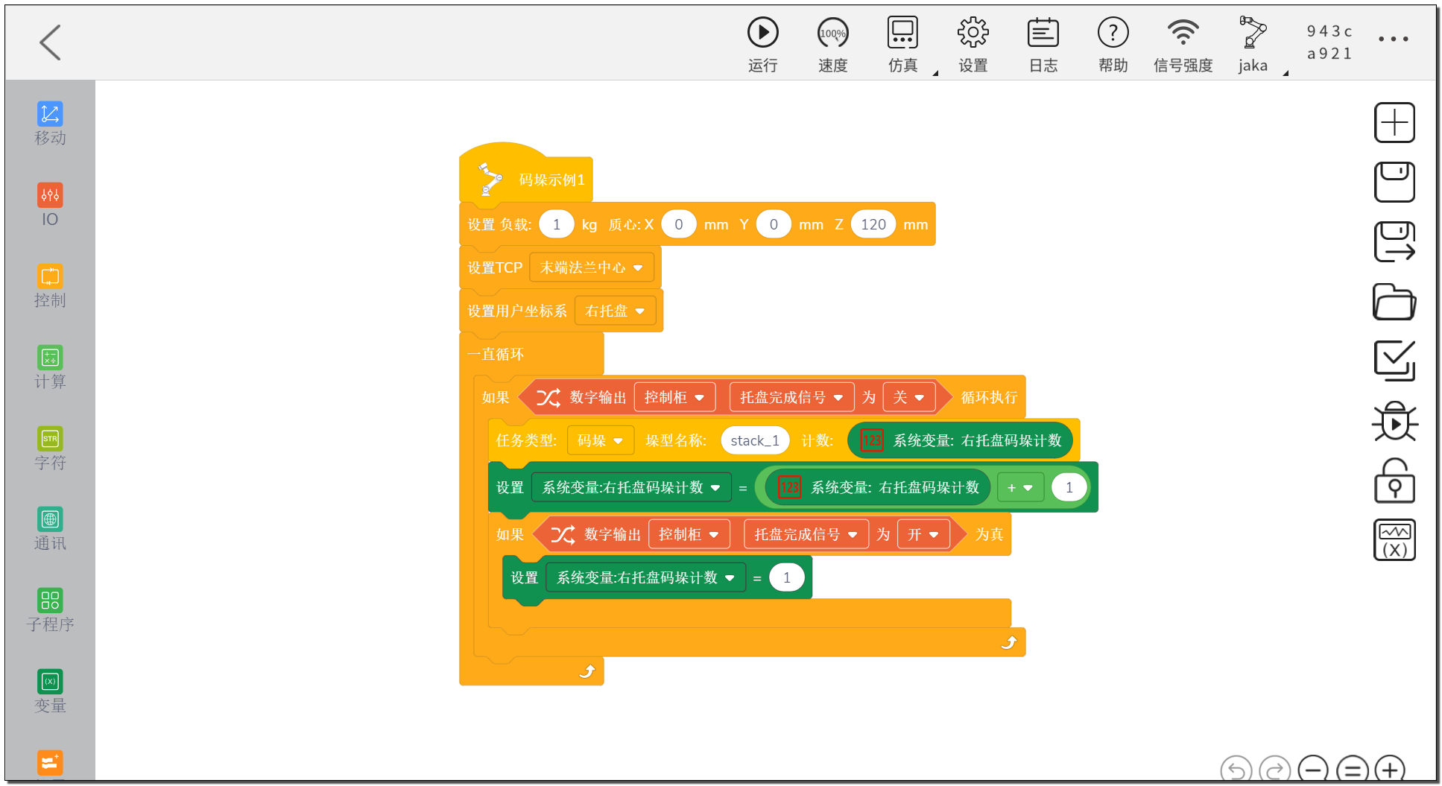
Task: Expand variable dropdown in reset 设置 block
Action: [645, 577]
